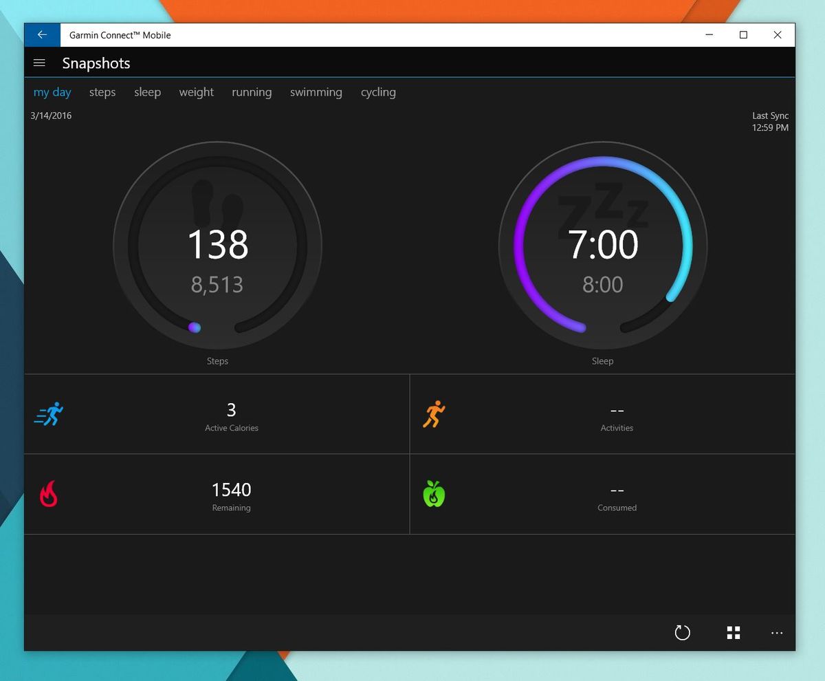
Task: Open the sleep tab
Action: (147, 91)
